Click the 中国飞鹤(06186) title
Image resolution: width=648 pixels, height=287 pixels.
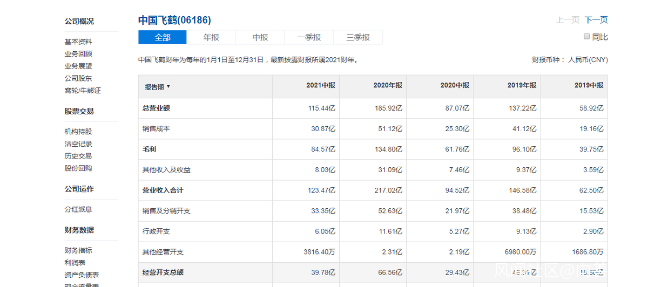pyautogui.click(x=174, y=20)
